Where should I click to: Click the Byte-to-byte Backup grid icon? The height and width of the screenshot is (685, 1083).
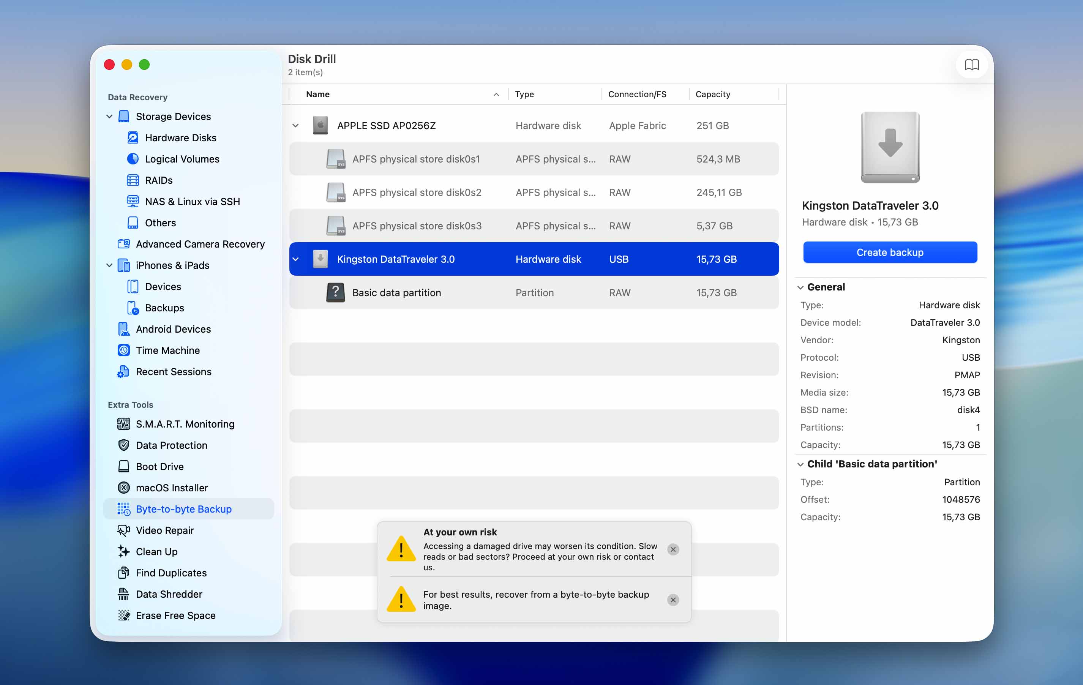[124, 509]
